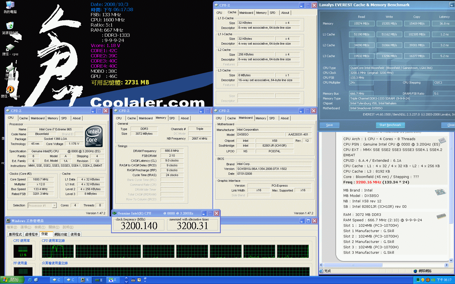
Task: Click Save in EVEREST benchmark window
Action: (329, 125)
